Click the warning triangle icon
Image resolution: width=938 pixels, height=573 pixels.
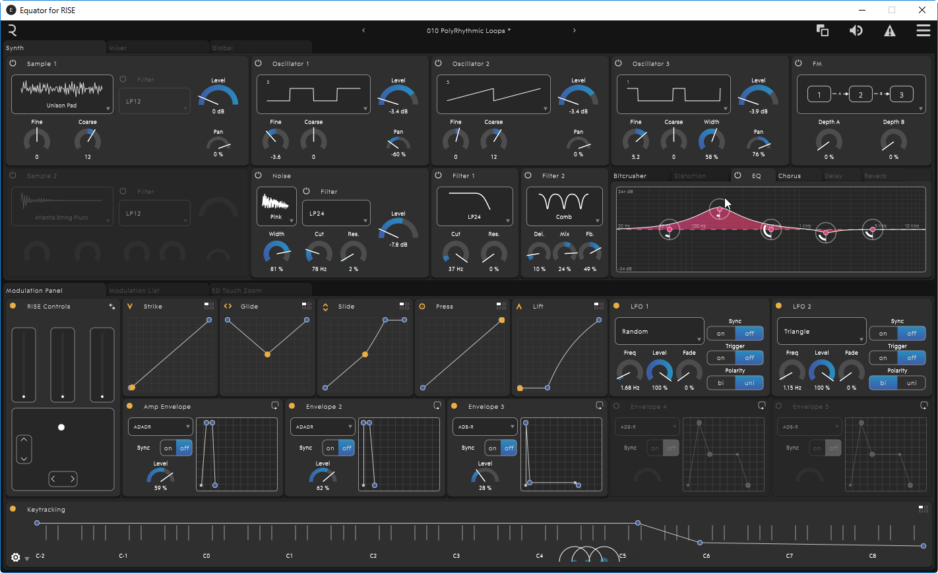click(x=889, y=31)
